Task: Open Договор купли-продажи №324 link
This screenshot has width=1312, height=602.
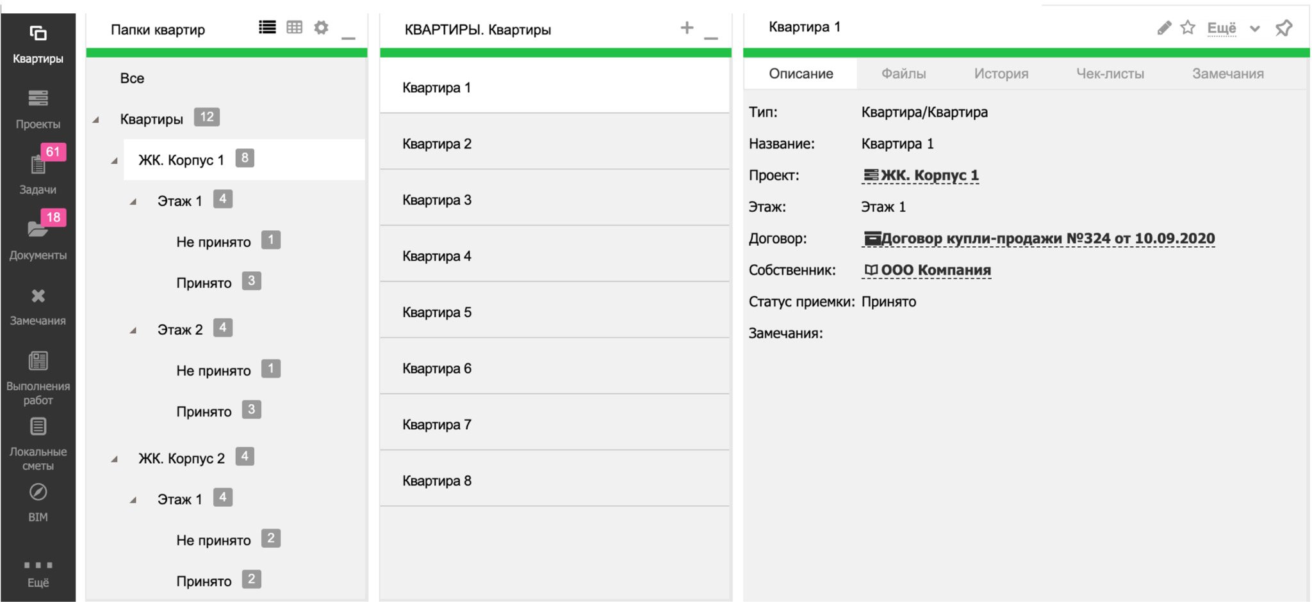Action: tap(1038, 239)
